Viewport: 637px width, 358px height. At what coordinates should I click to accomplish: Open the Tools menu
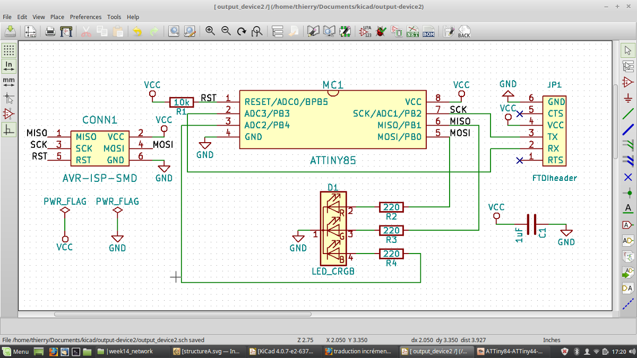coord(114,17)
